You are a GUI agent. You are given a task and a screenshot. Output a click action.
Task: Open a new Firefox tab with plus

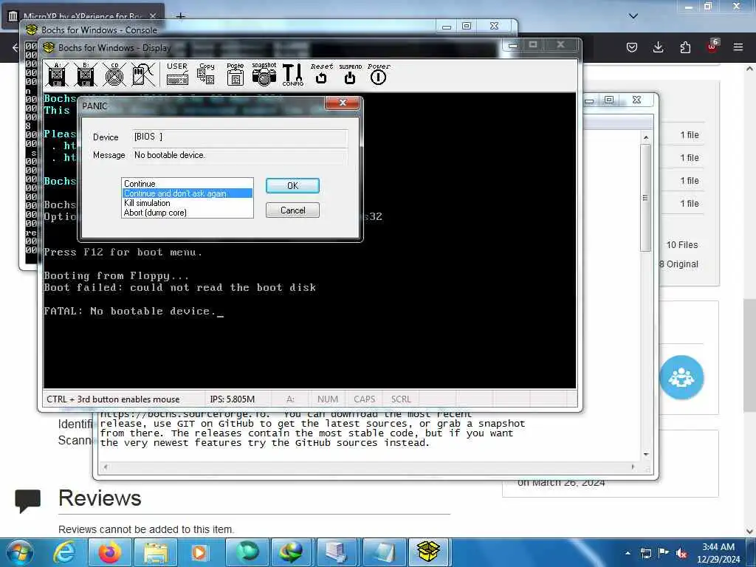[x=180, y=16]
